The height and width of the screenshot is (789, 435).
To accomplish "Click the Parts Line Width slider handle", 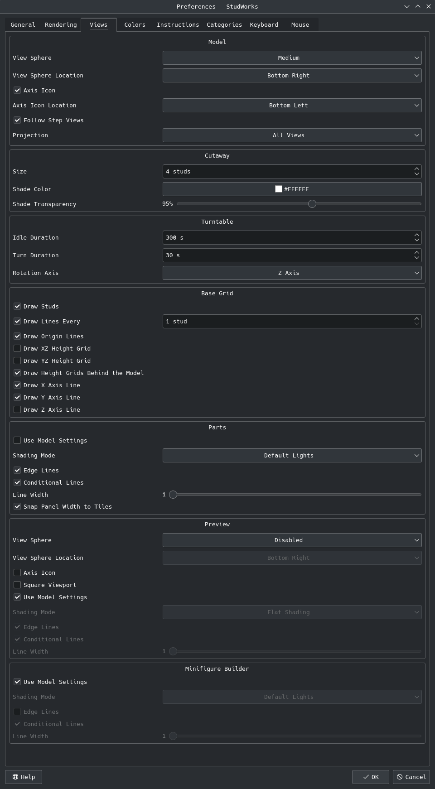I will (173, 495).
